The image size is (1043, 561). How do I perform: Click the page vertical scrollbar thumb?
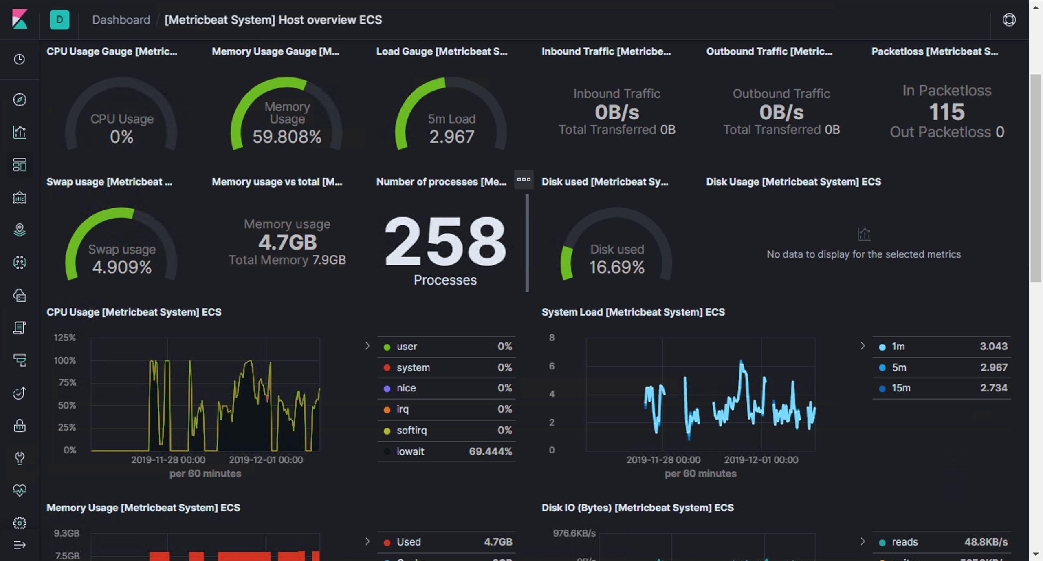pyautogui.click(x=1036, y=178)
